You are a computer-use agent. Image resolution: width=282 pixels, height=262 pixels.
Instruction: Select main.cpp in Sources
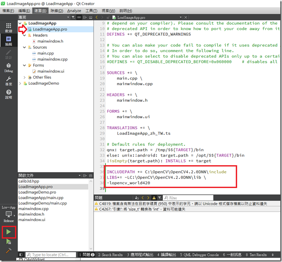click(45, 53)
